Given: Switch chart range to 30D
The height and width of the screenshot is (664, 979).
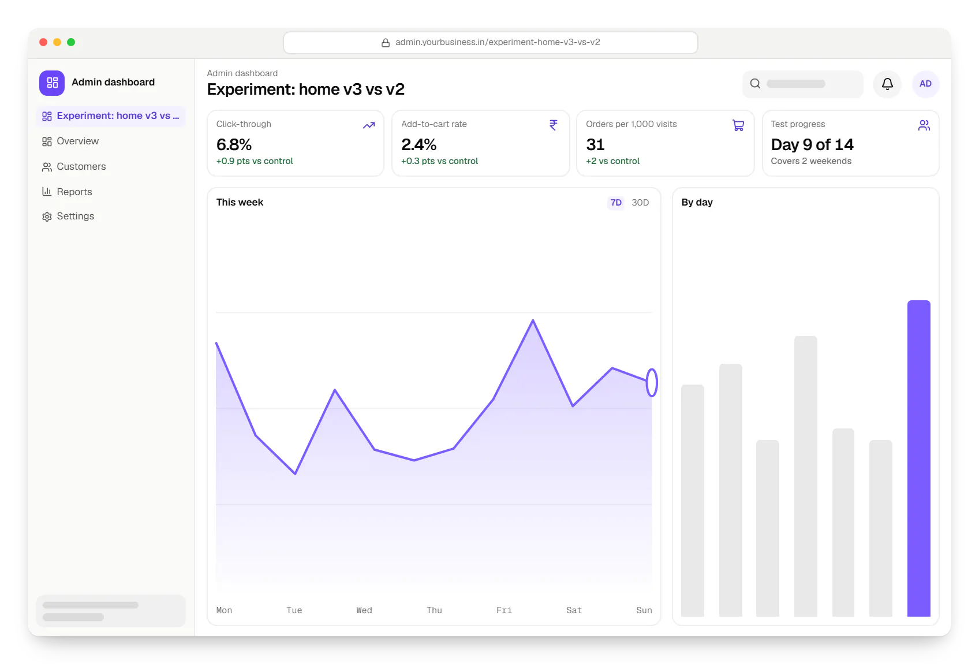Looking at the screenshot, I should click(x=640, y=203).
